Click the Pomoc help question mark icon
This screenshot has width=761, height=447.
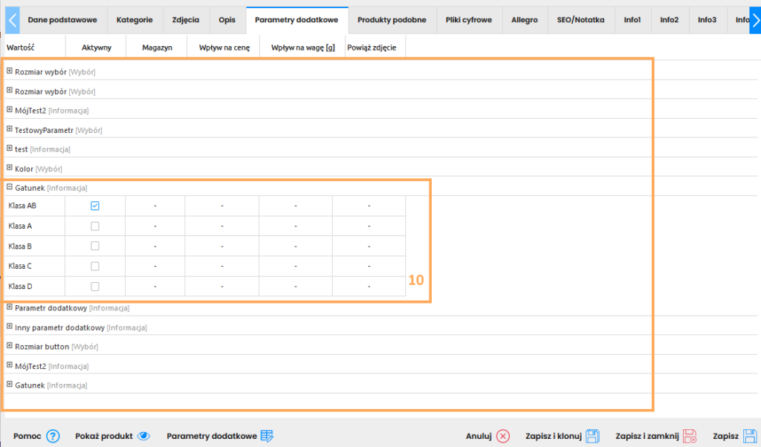pos(53,436)
